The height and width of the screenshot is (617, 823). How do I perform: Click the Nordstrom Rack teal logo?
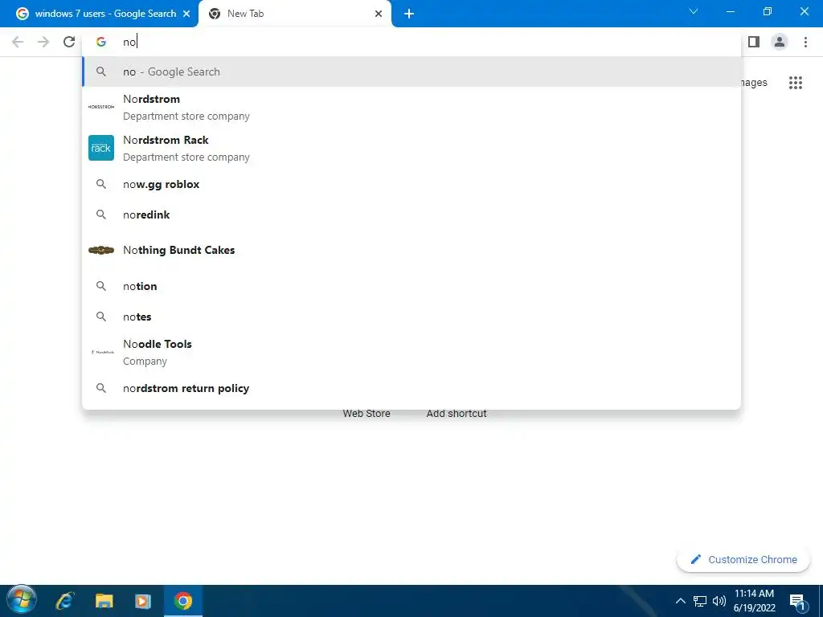pyautogui.click(x=100, y=148)
